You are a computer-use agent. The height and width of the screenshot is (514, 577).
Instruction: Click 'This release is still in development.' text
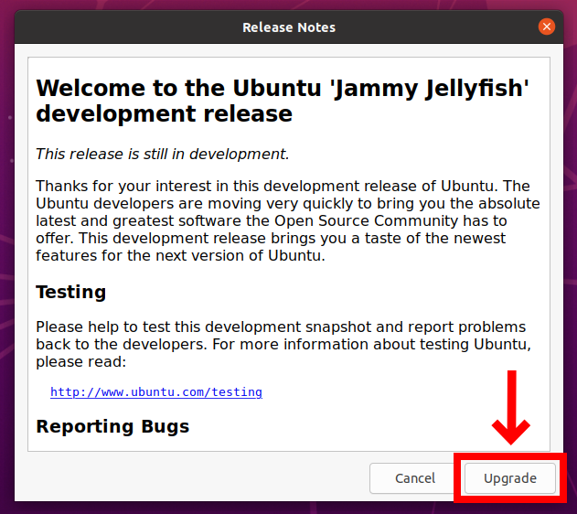(162, 154)
